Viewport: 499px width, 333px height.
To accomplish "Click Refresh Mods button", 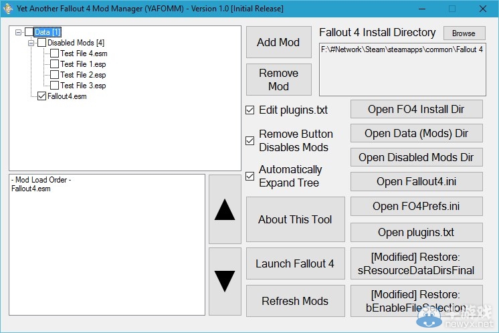I will pyautogui.click(x=296, y=300).
